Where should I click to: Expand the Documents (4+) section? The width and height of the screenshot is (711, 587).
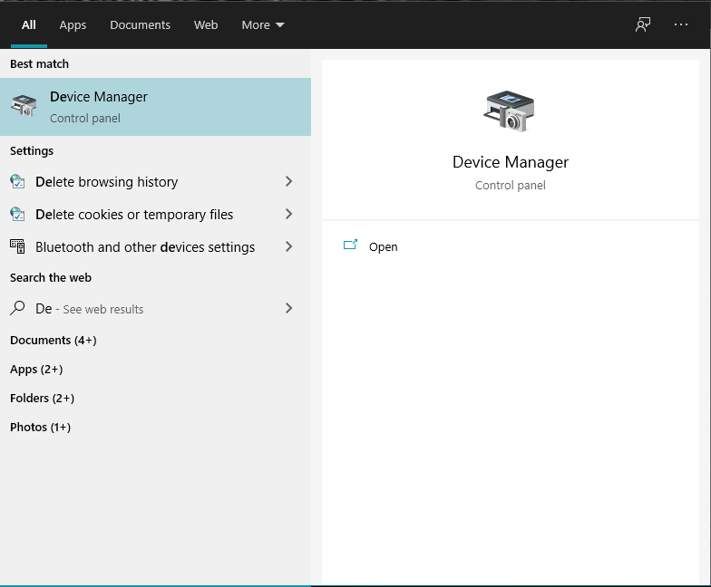click(53, 341)
